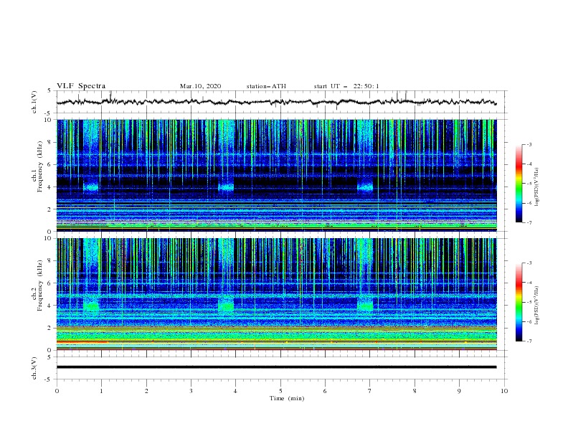
Task: Click time axis tick label "2"
Action: point(146,391)
